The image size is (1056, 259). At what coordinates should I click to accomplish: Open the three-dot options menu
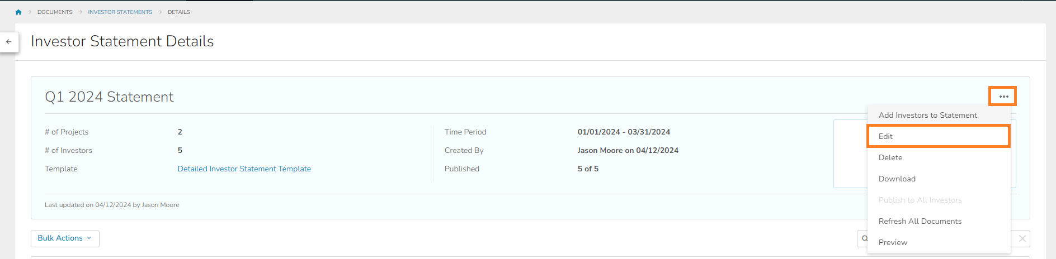coord(1003,97)
